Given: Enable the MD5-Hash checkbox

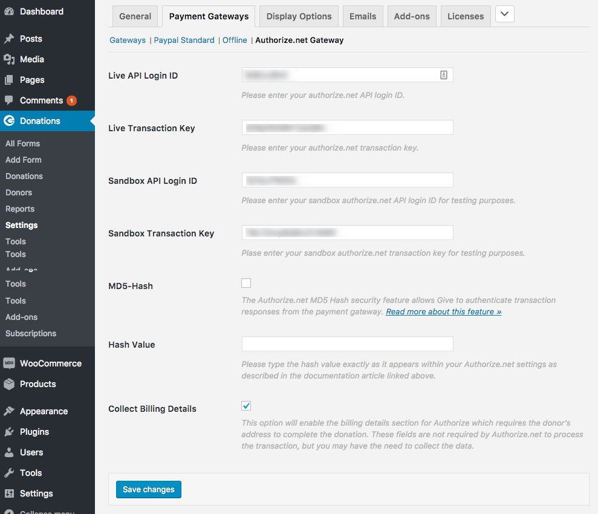Looking at the screenshot, I should tap(246, 283).
